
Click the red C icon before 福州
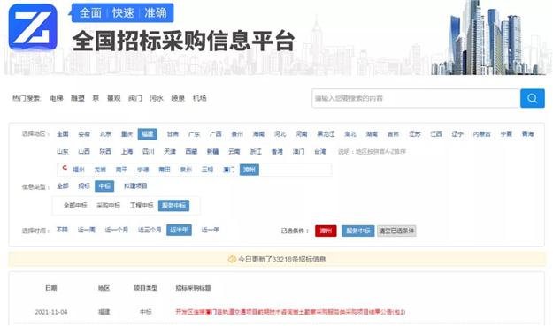[x=65, y=168]
